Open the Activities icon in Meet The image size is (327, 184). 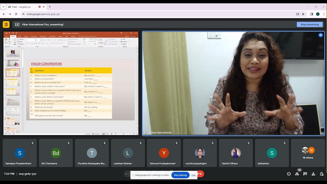pyautogui.click(x=313, y=174)
